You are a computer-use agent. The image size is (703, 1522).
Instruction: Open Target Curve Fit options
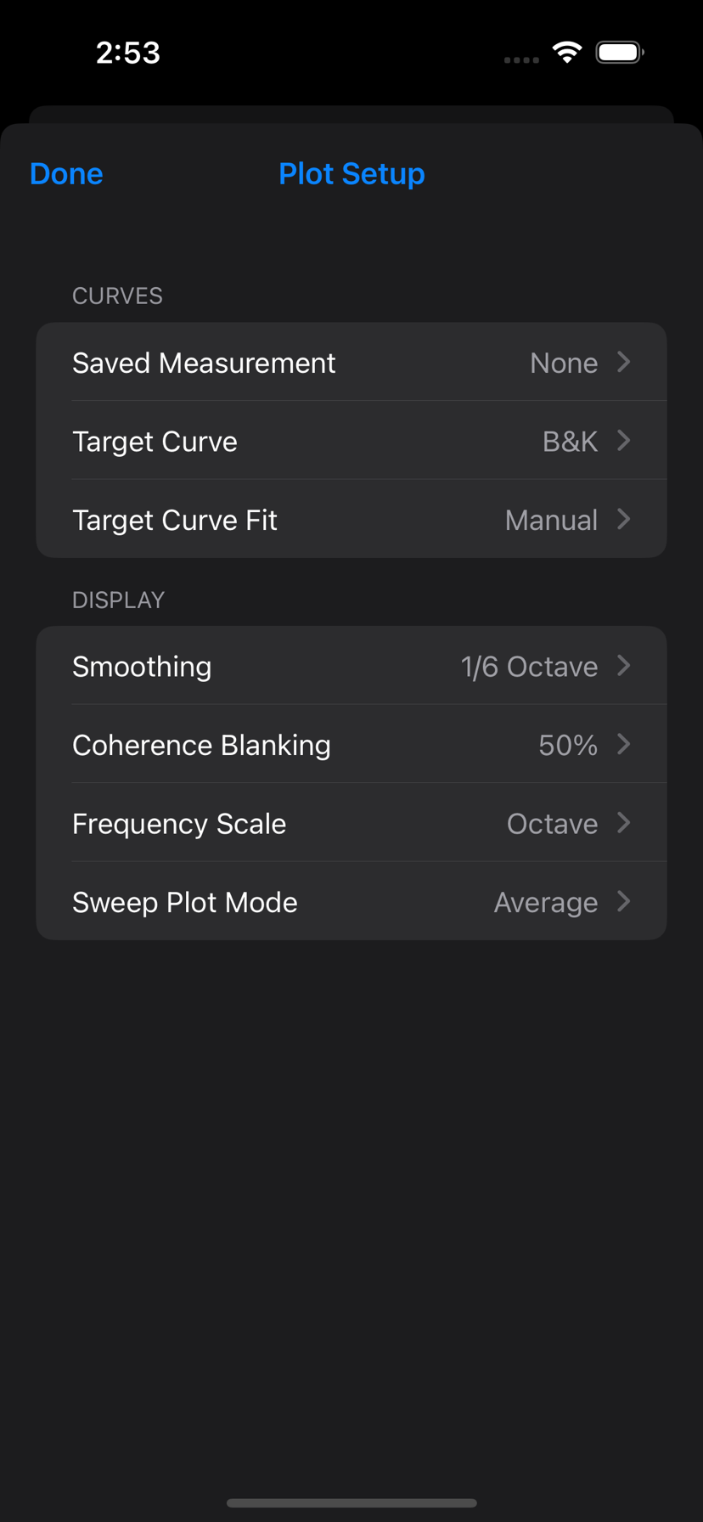coord(175,520)
